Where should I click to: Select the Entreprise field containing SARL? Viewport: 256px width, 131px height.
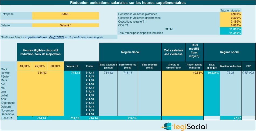click(65, 14)
